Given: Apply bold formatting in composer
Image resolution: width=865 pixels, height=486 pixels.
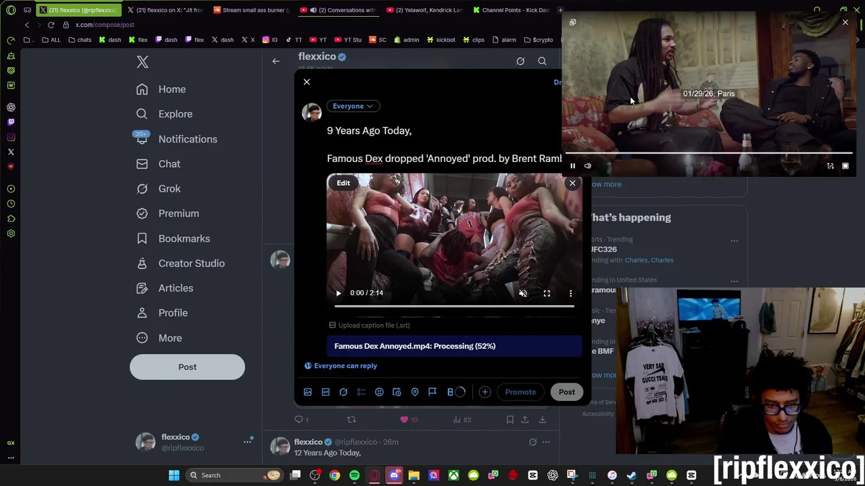Looking at the screenshot, I should click(450, 392).
